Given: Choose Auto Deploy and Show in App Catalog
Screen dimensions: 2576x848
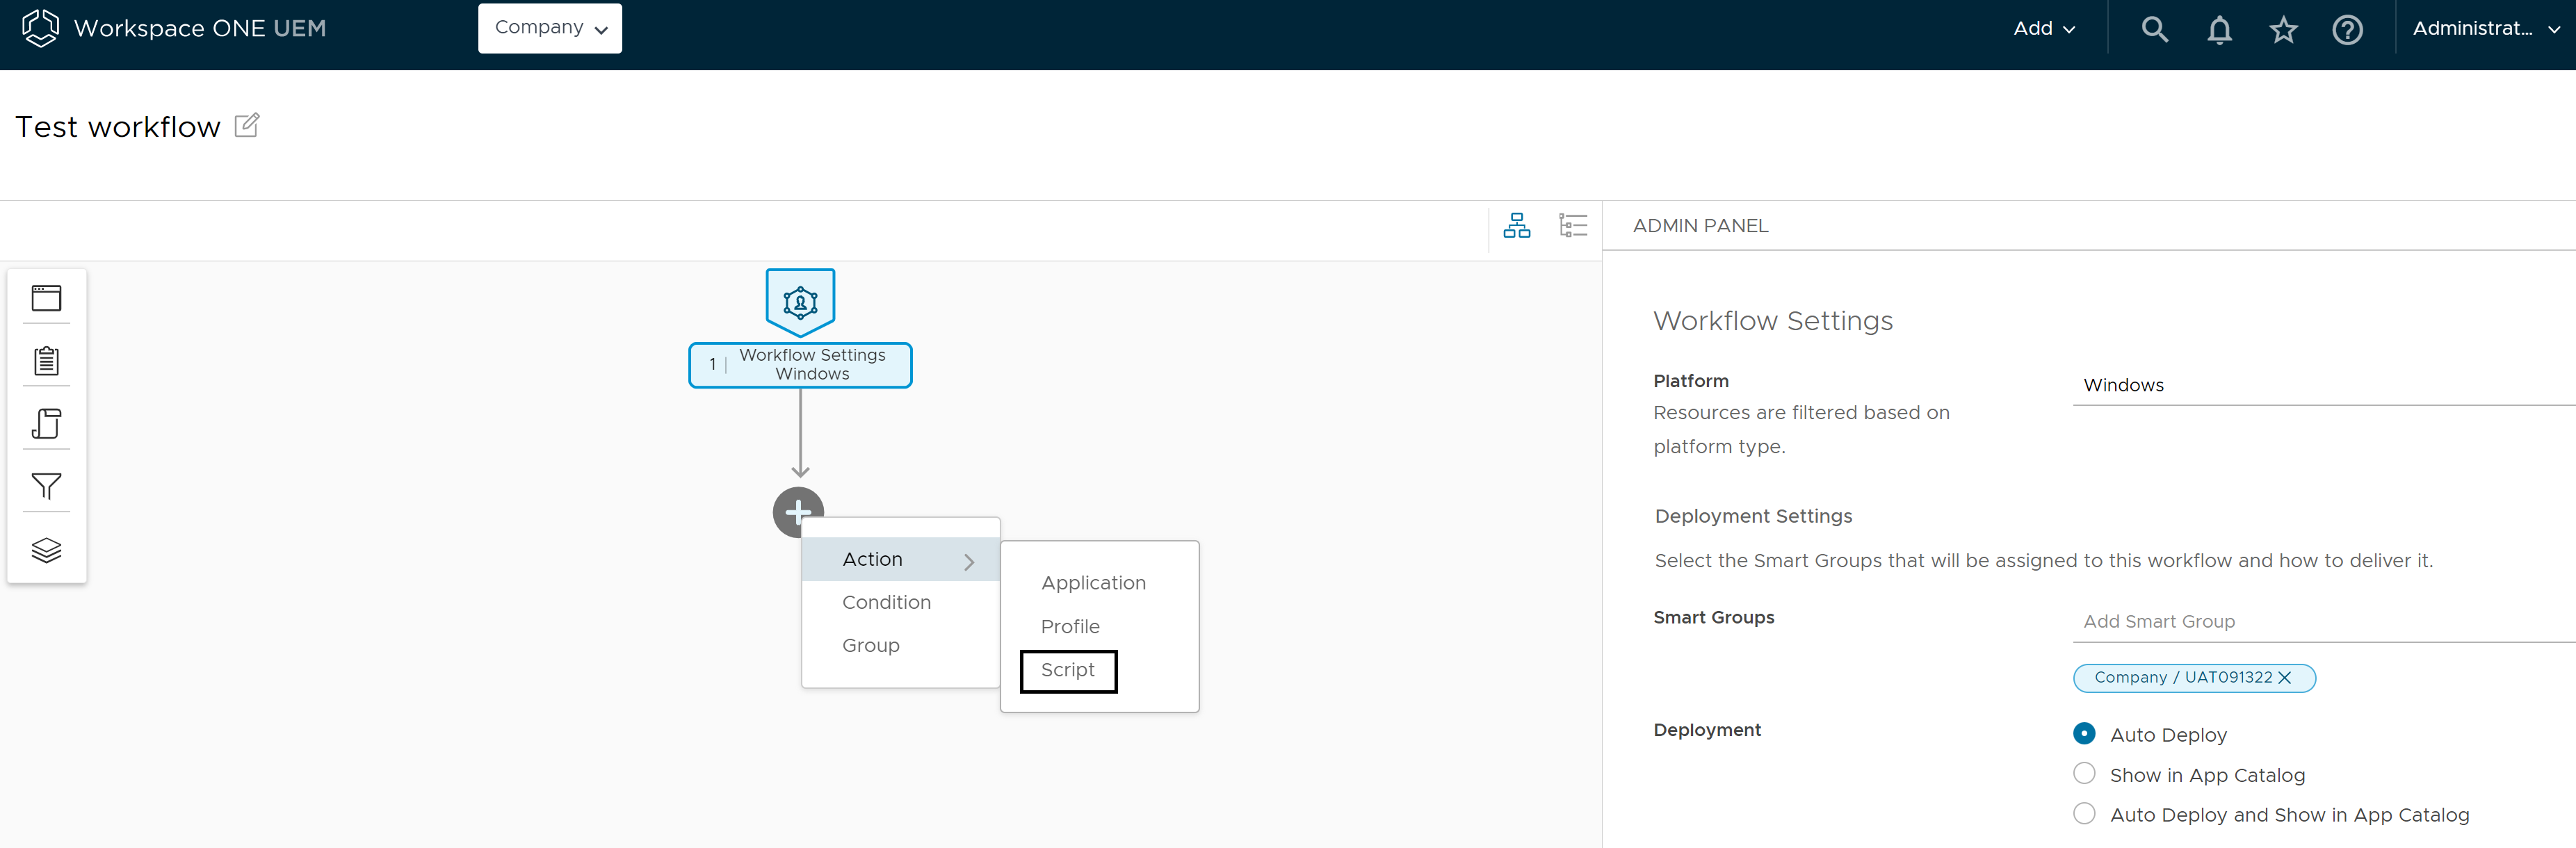Looking at the screenshot, I should (x=2084, y=813).
